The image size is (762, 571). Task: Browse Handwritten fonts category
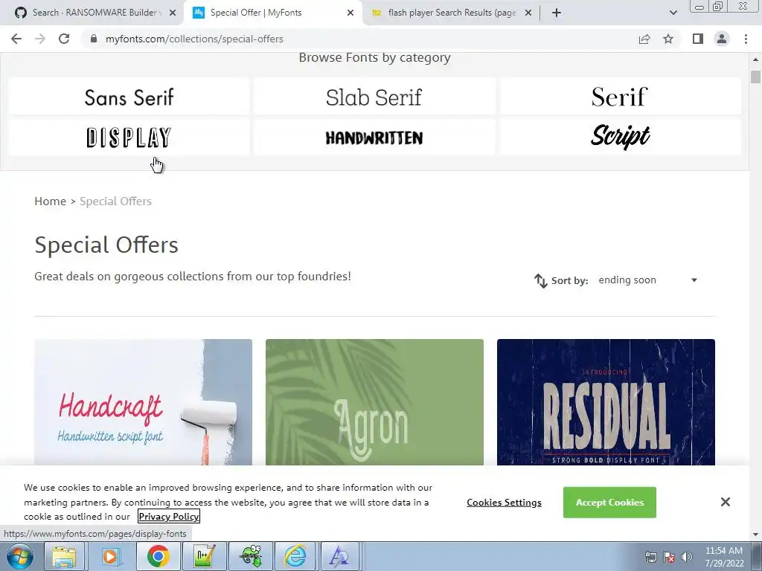374,138
